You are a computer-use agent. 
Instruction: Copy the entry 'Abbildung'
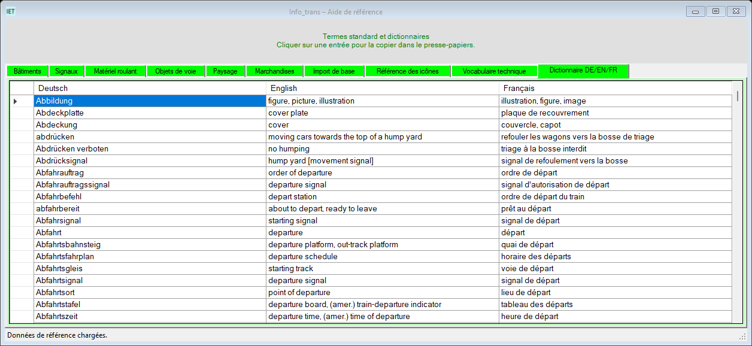click(150, 101)
